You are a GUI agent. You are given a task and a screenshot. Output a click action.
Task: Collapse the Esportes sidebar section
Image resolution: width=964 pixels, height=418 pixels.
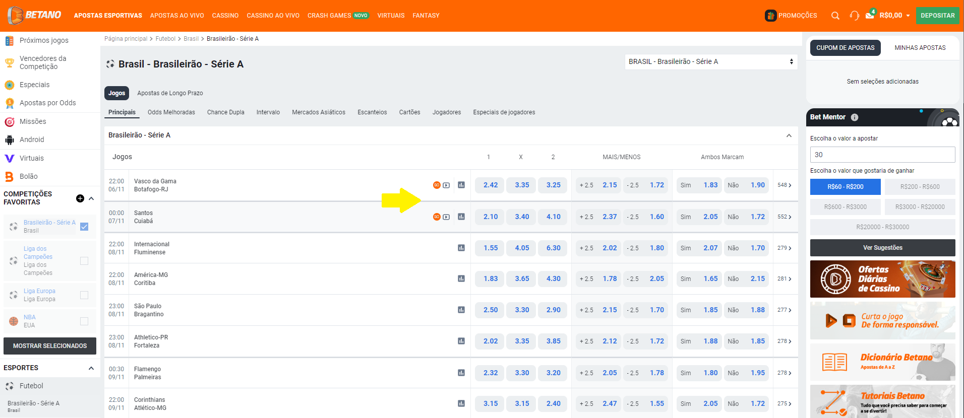click(x=91, y=368)
